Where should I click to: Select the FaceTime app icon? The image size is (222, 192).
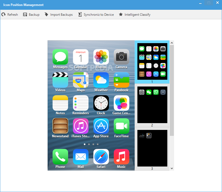click(x=122, y=126)
